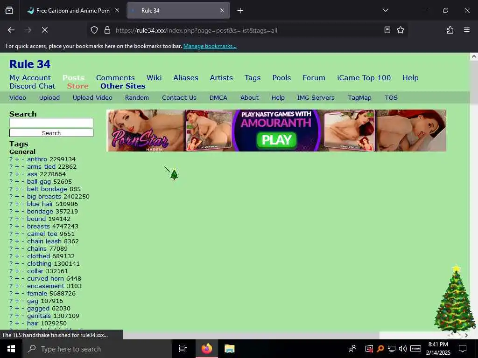Click the Search button
Image resolution: width=478 pixels, height=358 pixels.
[x=51, y=133]
